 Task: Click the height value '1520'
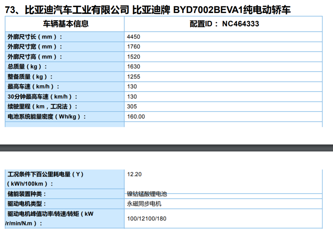coord(134,57)
